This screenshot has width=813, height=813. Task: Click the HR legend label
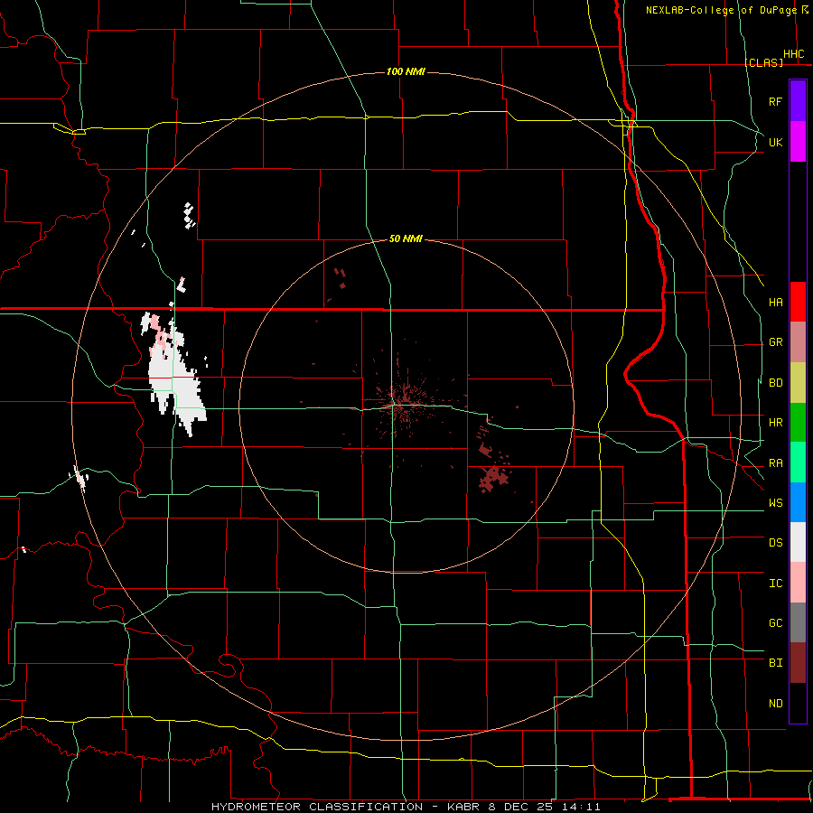(775, 423)
